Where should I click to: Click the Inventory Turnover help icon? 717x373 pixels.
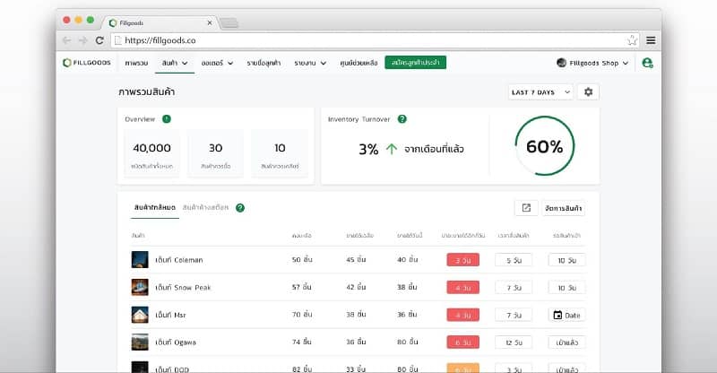click(x=402, y=119)
